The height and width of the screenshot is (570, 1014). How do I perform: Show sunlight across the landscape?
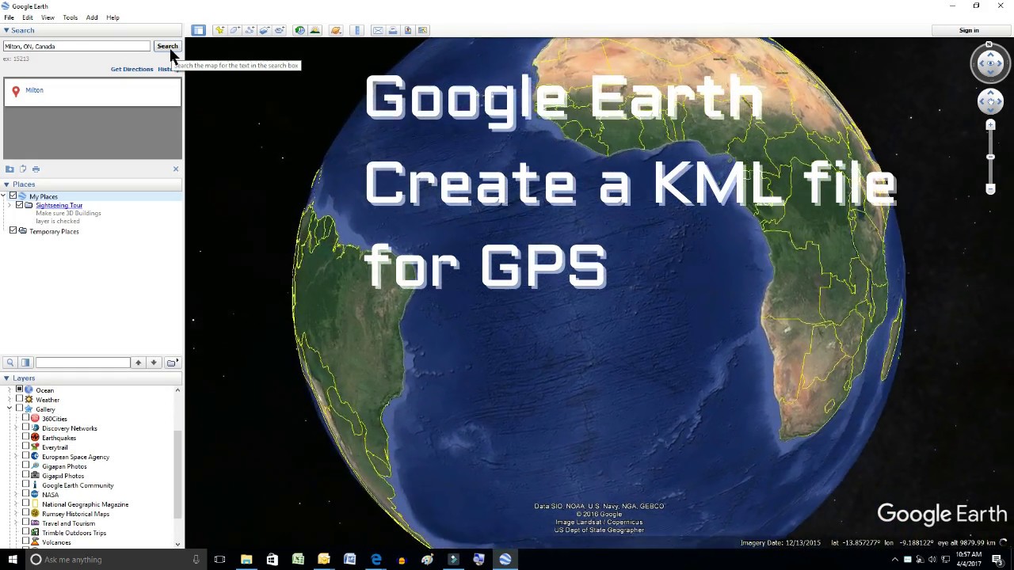click(x=315, y=30)
